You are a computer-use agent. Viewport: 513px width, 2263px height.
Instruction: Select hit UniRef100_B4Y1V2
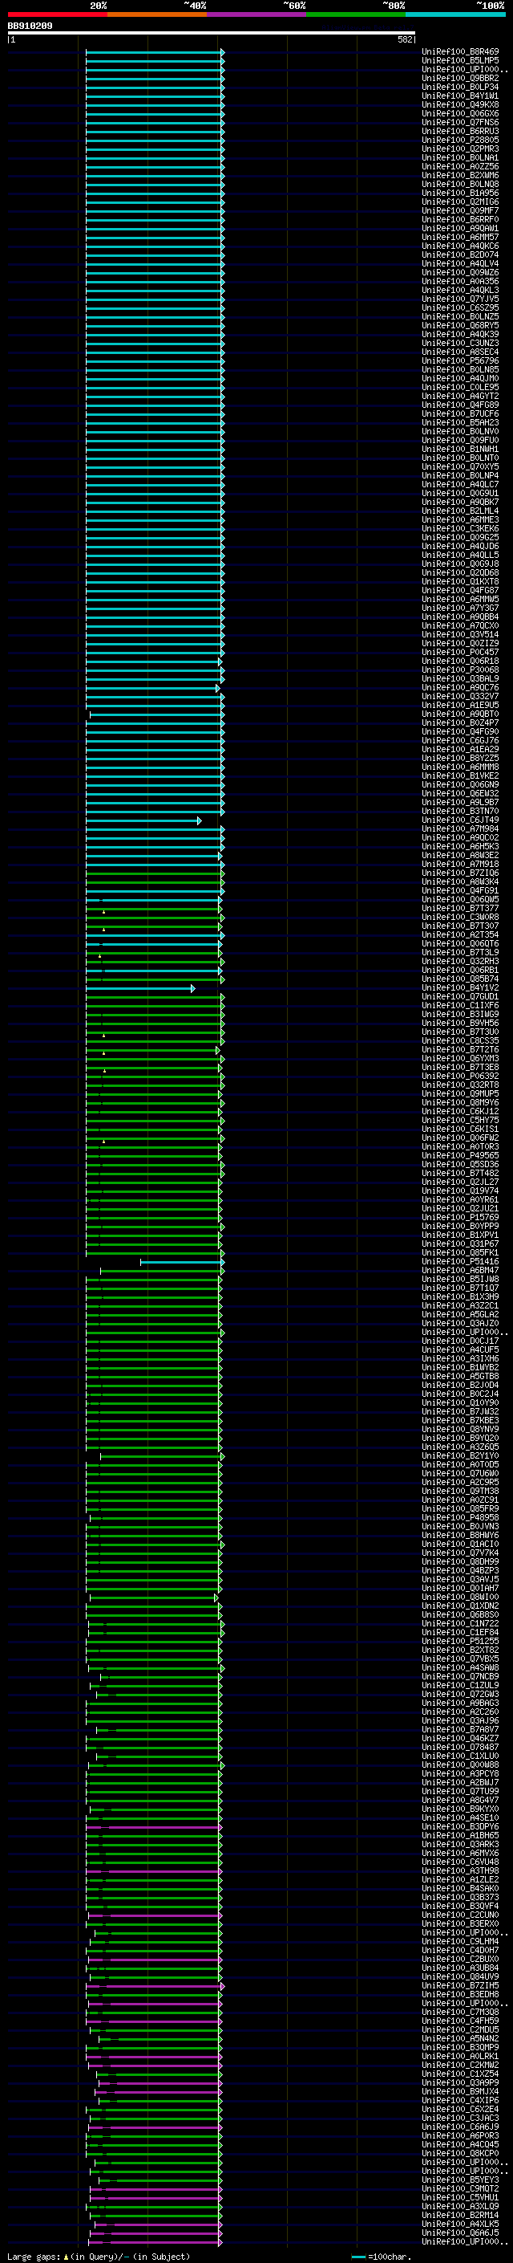pos(460,988)
